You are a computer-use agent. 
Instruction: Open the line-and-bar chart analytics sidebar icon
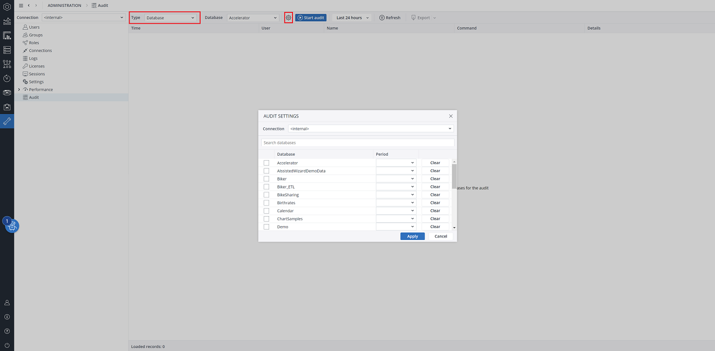[x=7, y=21]
